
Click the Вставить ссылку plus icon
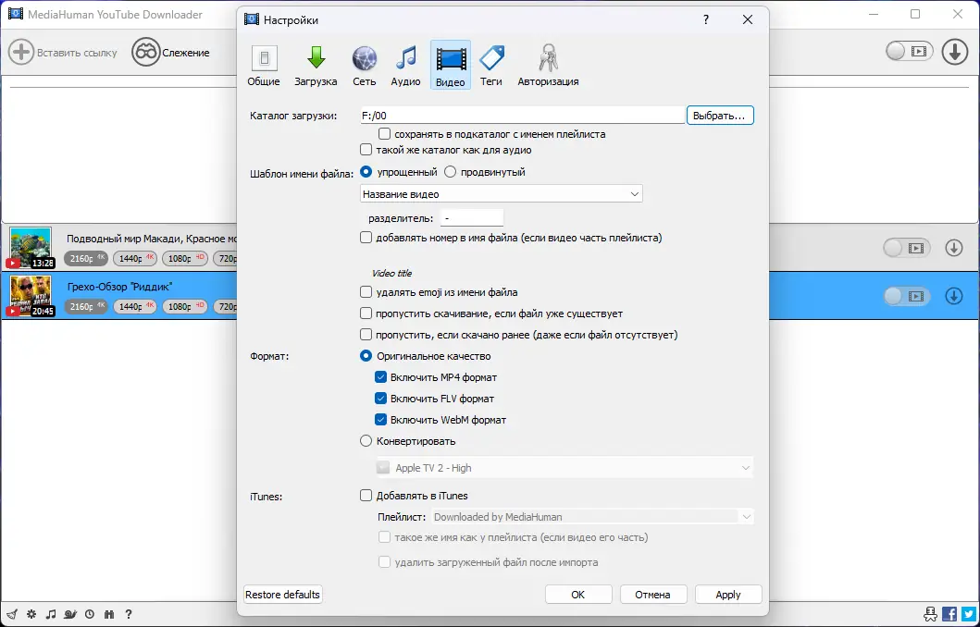[21, 52]
